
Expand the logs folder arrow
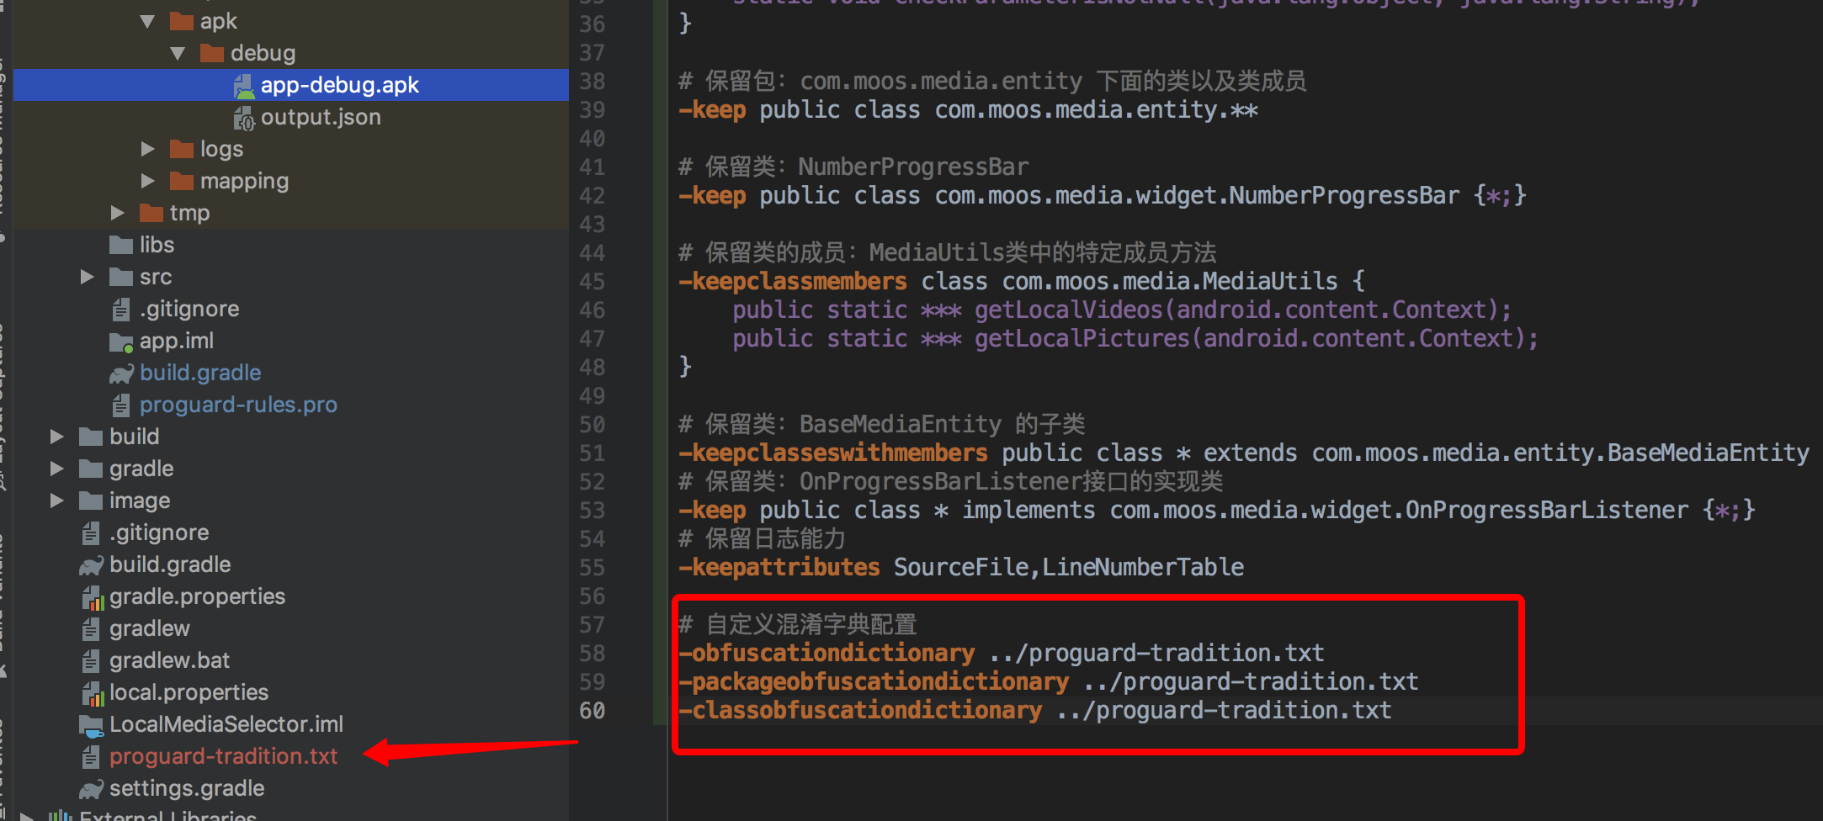click(x=147, y=149)
